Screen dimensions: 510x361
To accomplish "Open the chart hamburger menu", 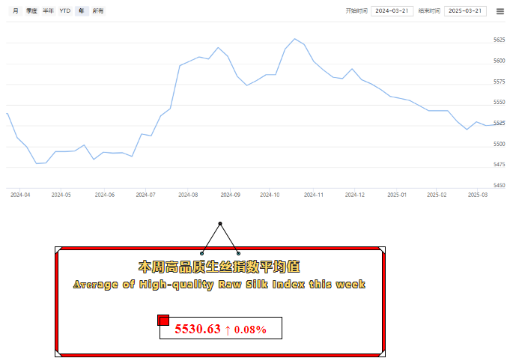I will [500, 11].
